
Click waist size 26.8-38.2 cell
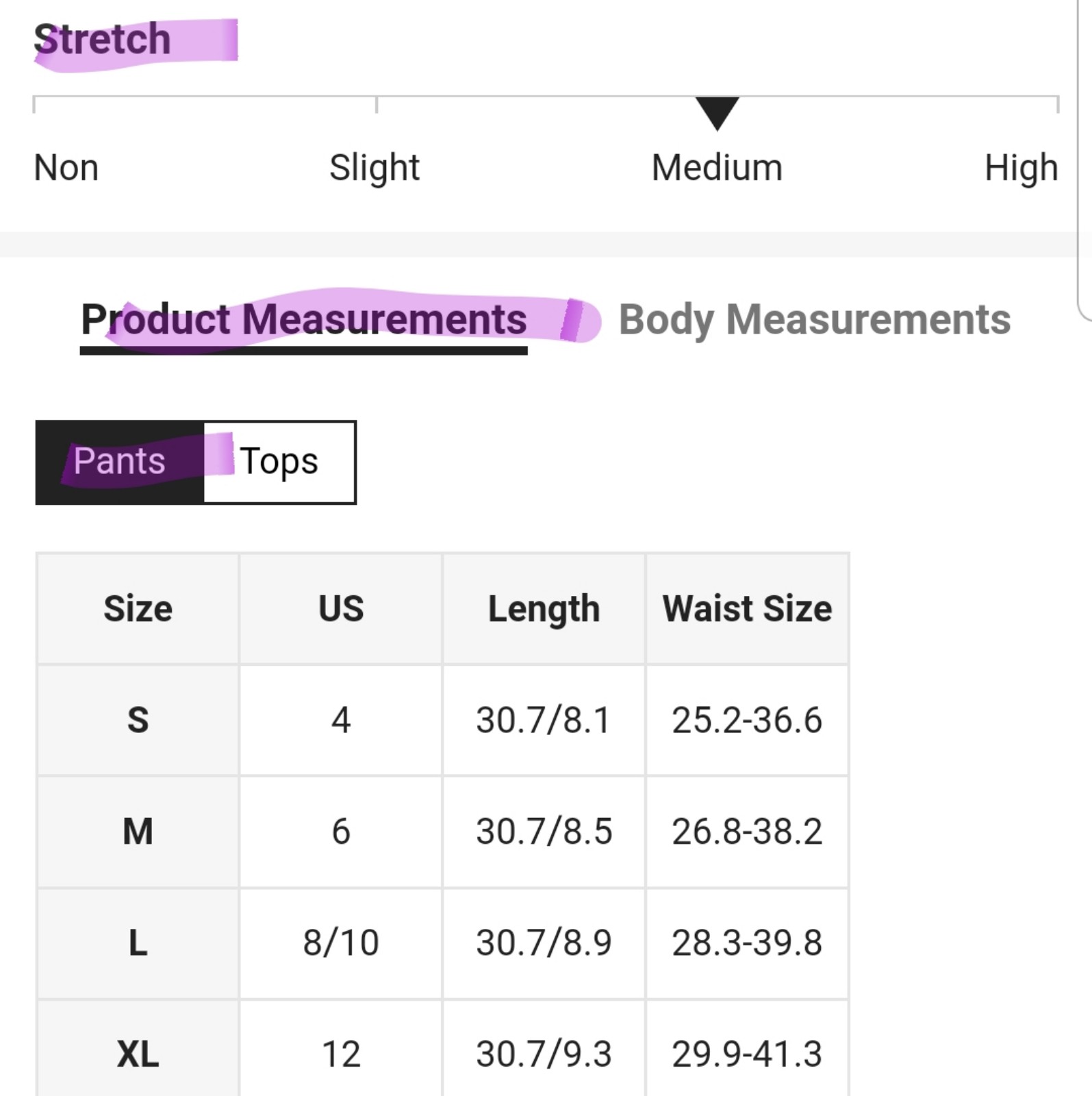[x=747, y=832]
